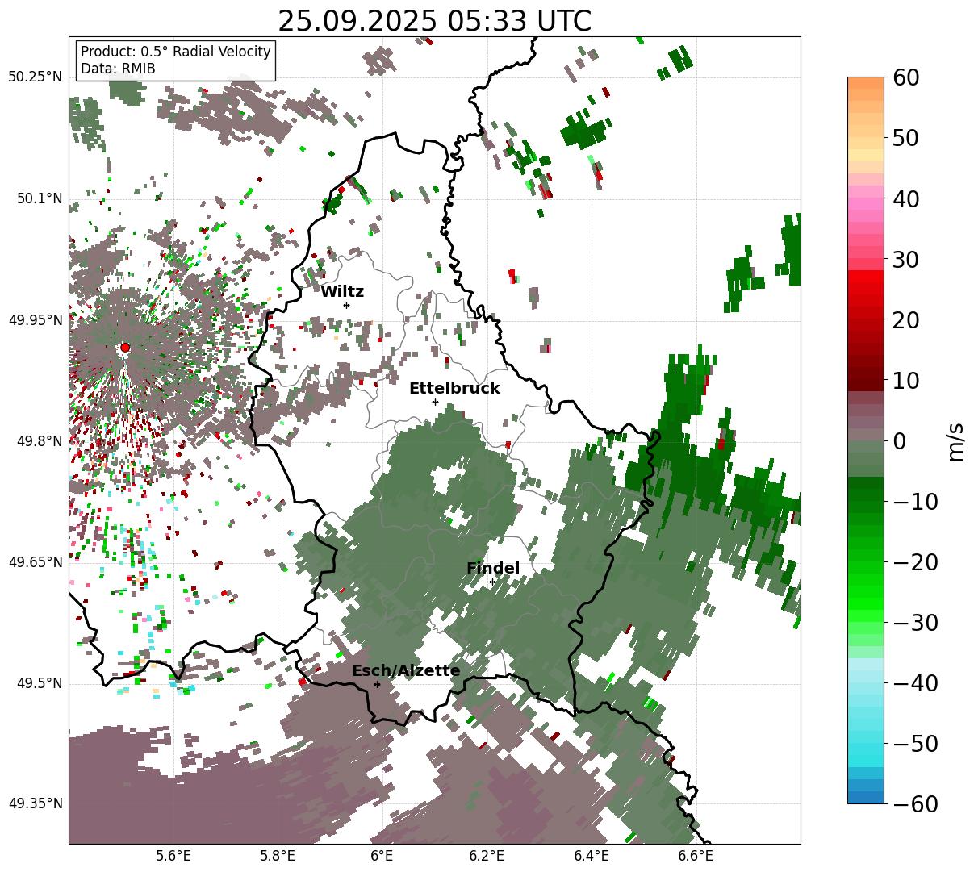Click the colorbar −10 tick label

click(914, 501)
